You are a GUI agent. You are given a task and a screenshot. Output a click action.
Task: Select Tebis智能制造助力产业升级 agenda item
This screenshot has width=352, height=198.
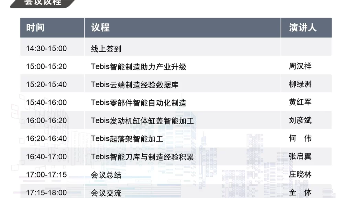[x=139, y=67]
